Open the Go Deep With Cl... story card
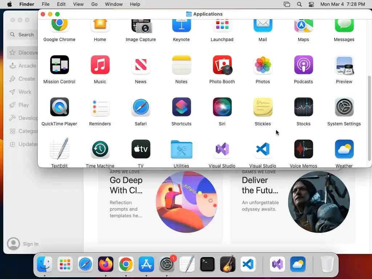Screen dimensions: 372x279 (161, 206)
